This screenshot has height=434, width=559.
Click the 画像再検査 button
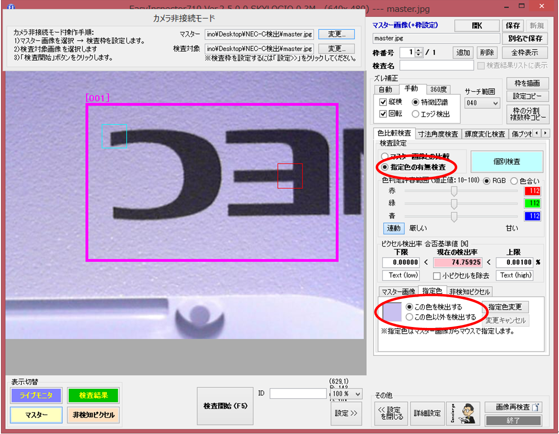point(513,407)
